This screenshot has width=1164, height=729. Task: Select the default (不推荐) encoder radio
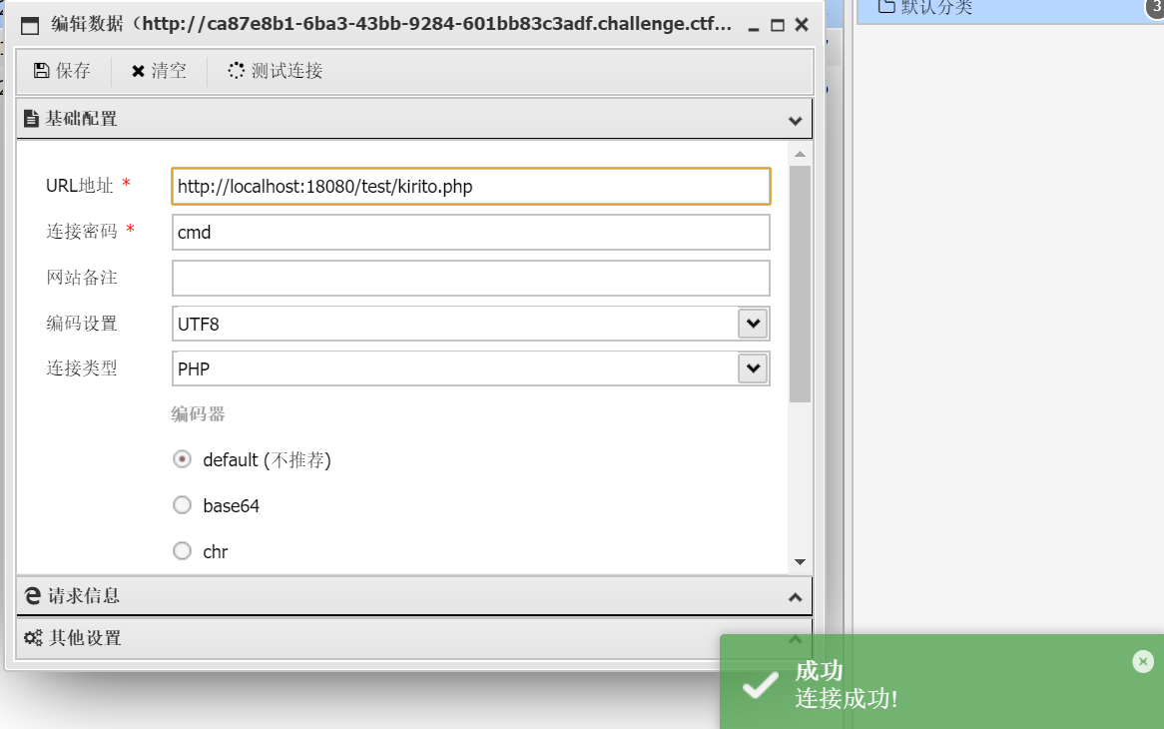point(182,459)
